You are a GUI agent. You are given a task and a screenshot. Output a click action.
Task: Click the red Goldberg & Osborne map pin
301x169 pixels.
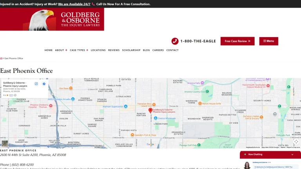(150, 110)
